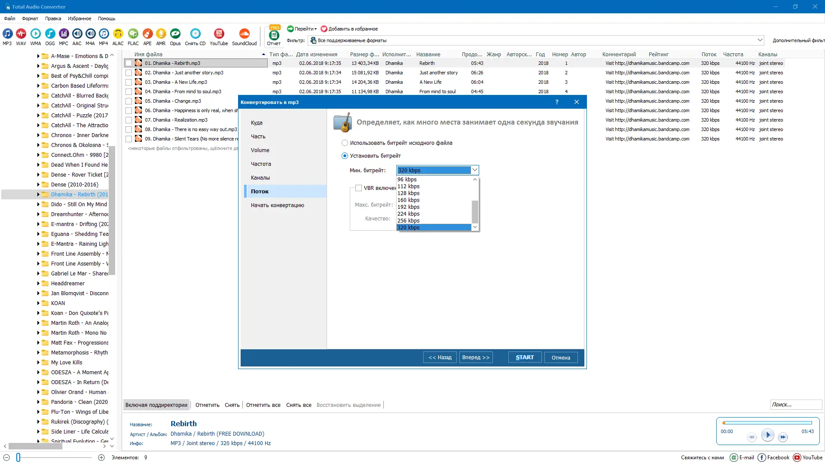Viewport: 825px width, 464px height.
Task: Click the Снять CD ripper icon
Action: tap(195, 34)
